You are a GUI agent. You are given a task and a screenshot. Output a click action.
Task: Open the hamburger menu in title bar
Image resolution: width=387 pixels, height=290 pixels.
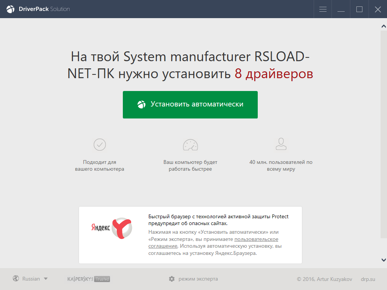pos(323,9)
